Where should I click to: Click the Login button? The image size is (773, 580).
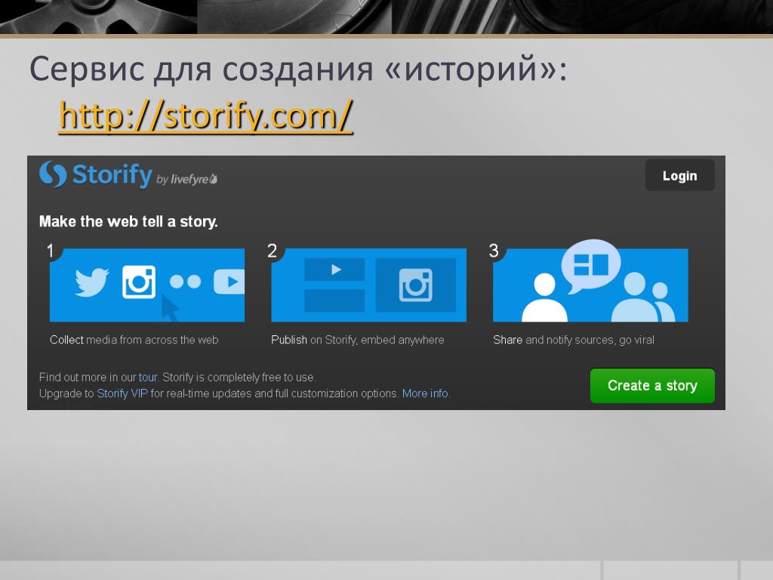pos(679,175)
